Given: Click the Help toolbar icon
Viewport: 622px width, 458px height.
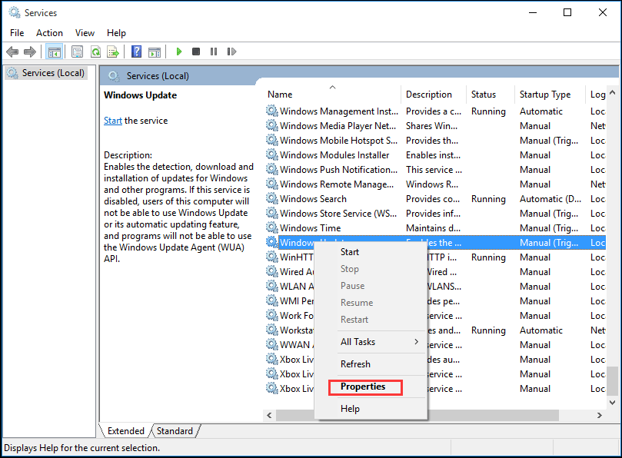Looking at the screenshot, I should click(x=136, y=51).
